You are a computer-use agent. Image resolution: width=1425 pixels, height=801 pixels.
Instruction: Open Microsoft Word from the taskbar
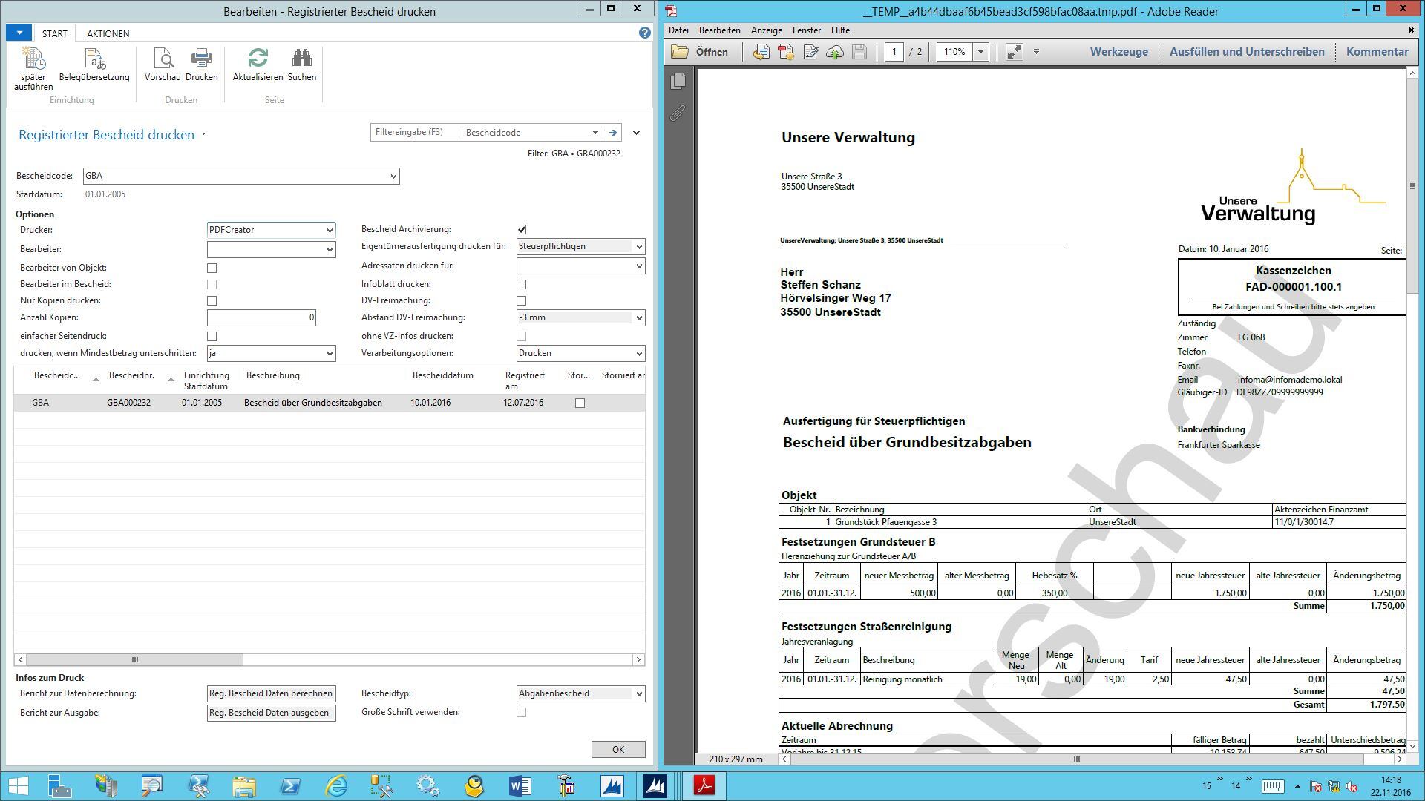[520, 785]
